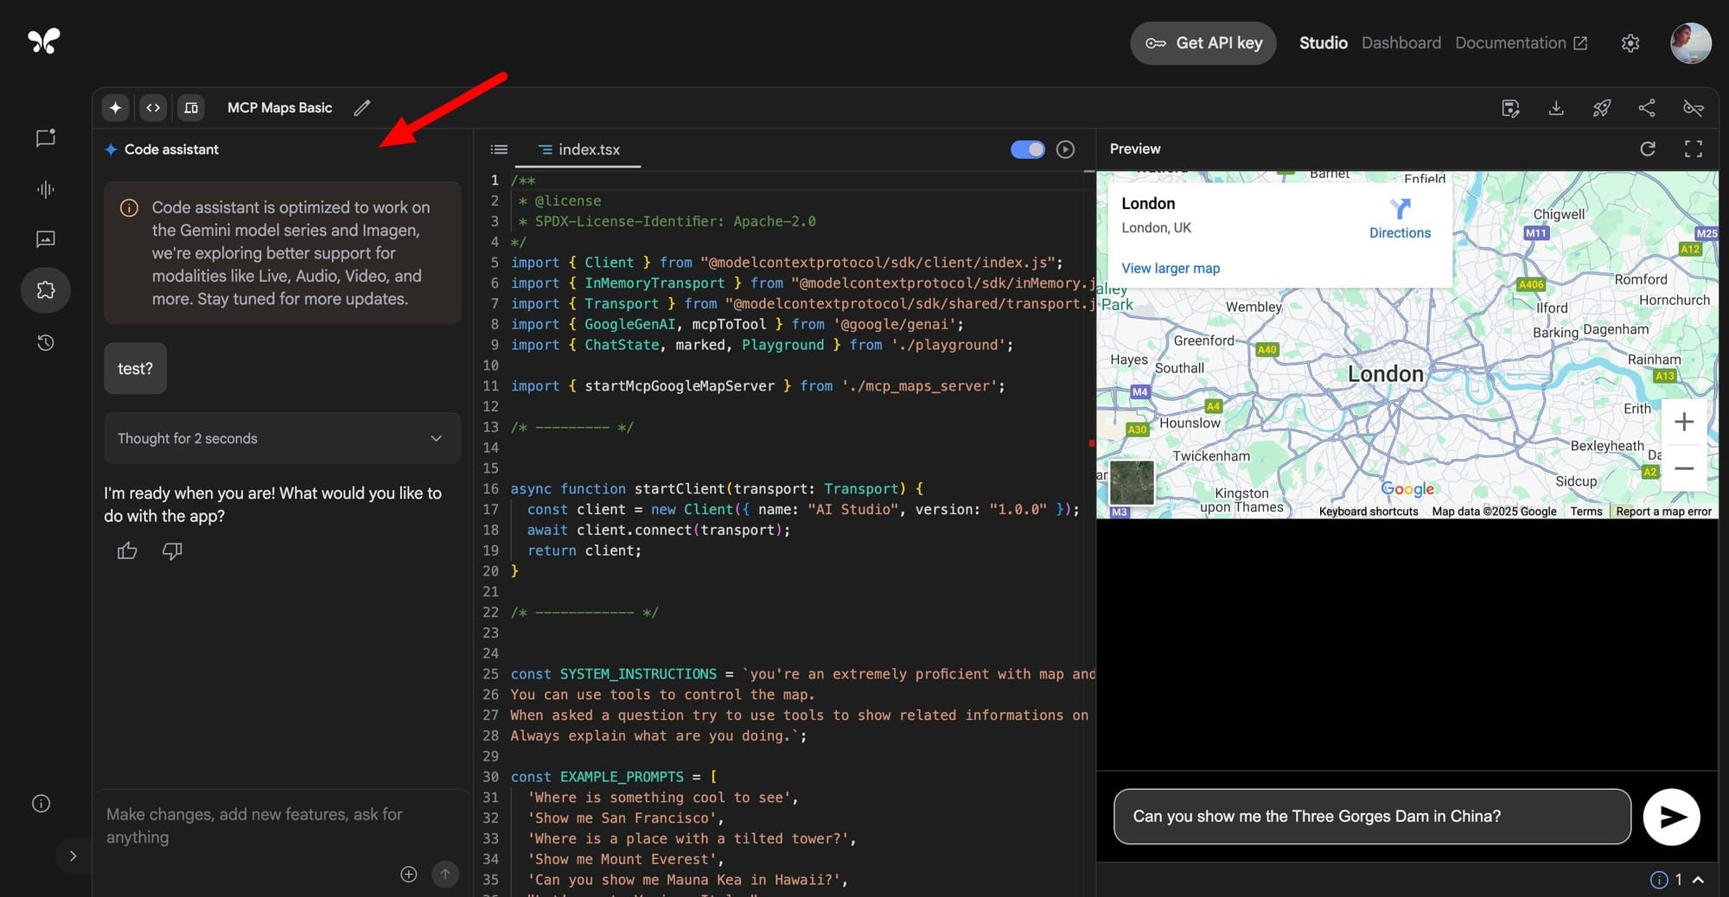
Task: Expand the 'Thought for 2 seconds' disclosure
Action: 436,438
